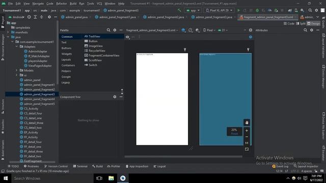Viewport: 326px width, 183px height.
Task: Open the app run configuration dropdown
Action: coord(193,10)
